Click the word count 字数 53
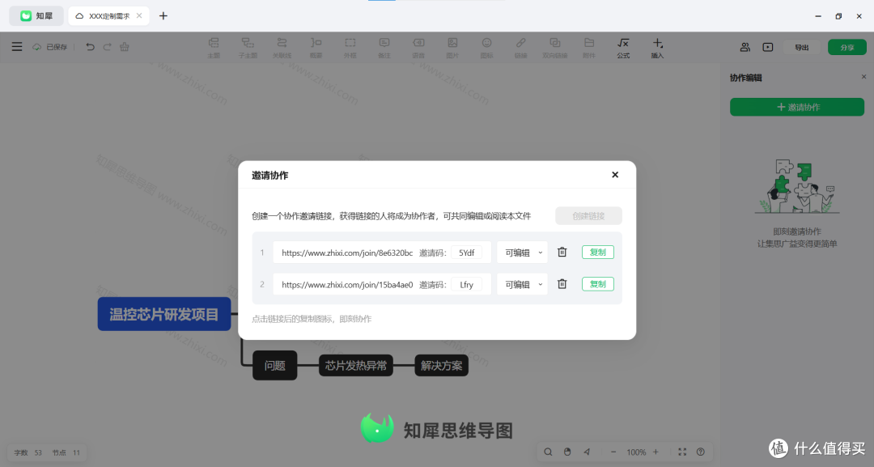The image size is (874, 467). [28, 452]
